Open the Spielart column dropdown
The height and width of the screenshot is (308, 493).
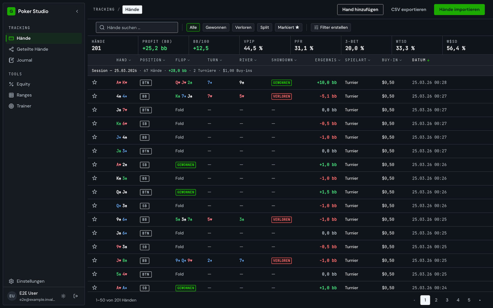357,60
